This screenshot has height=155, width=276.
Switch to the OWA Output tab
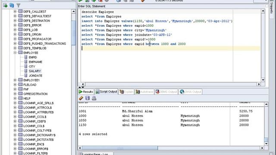click(x=190, y=92)
